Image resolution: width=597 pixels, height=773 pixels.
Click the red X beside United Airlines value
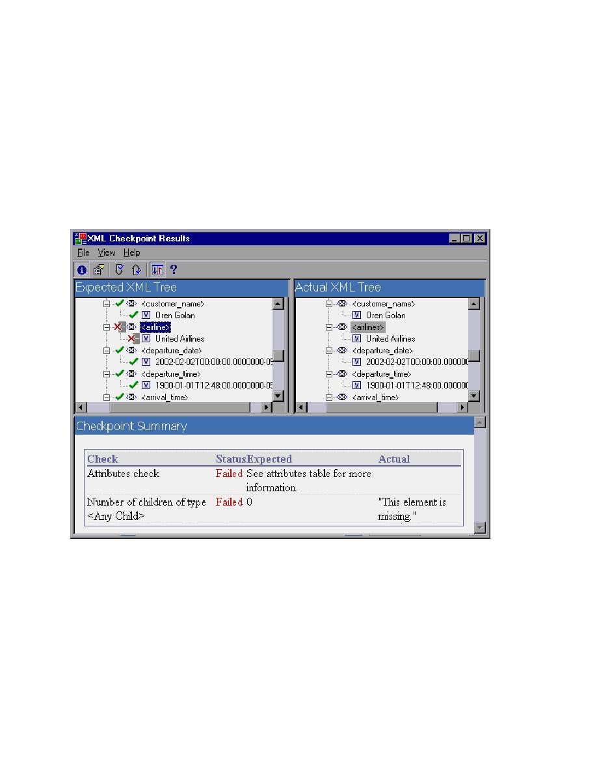coord(132,339)
